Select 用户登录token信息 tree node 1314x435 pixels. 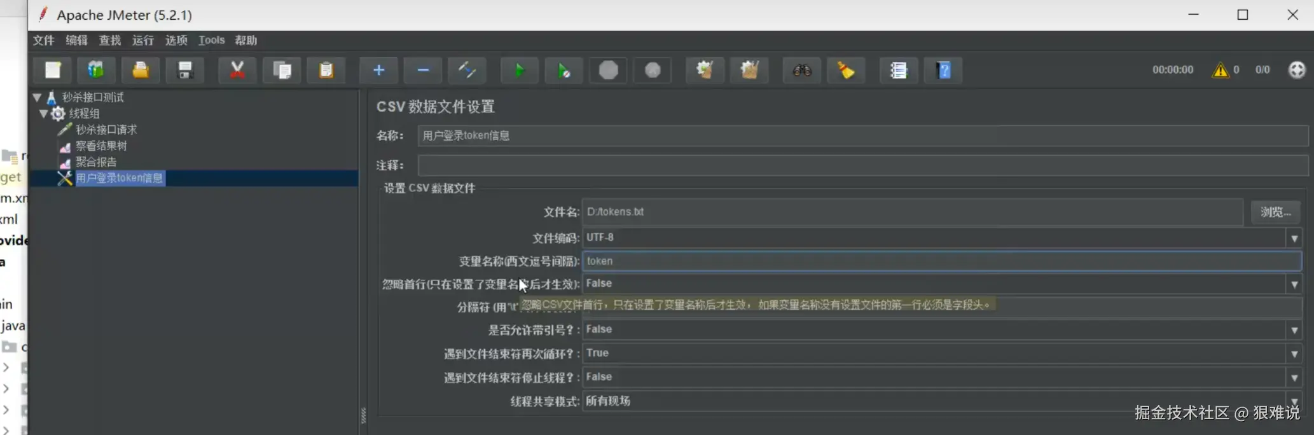pos(120,178)
